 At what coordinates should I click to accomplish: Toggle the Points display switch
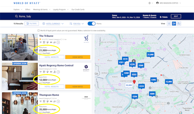coord(92,23)
